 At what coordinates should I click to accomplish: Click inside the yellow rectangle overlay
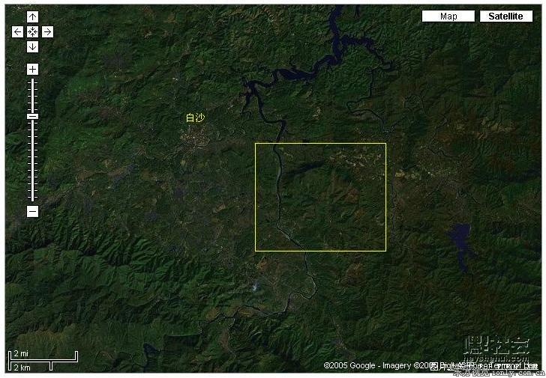click(320, 197)
